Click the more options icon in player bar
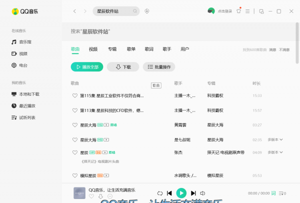The width and height of the screenshot is (300, 203). (110, 196)
